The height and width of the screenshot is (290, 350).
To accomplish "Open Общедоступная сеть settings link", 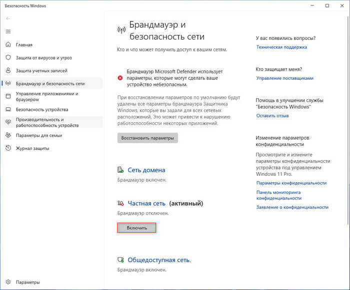I will coord(159,260).
